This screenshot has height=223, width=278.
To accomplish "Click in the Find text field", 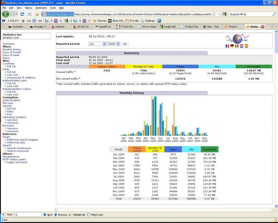I will coord(28,215).
